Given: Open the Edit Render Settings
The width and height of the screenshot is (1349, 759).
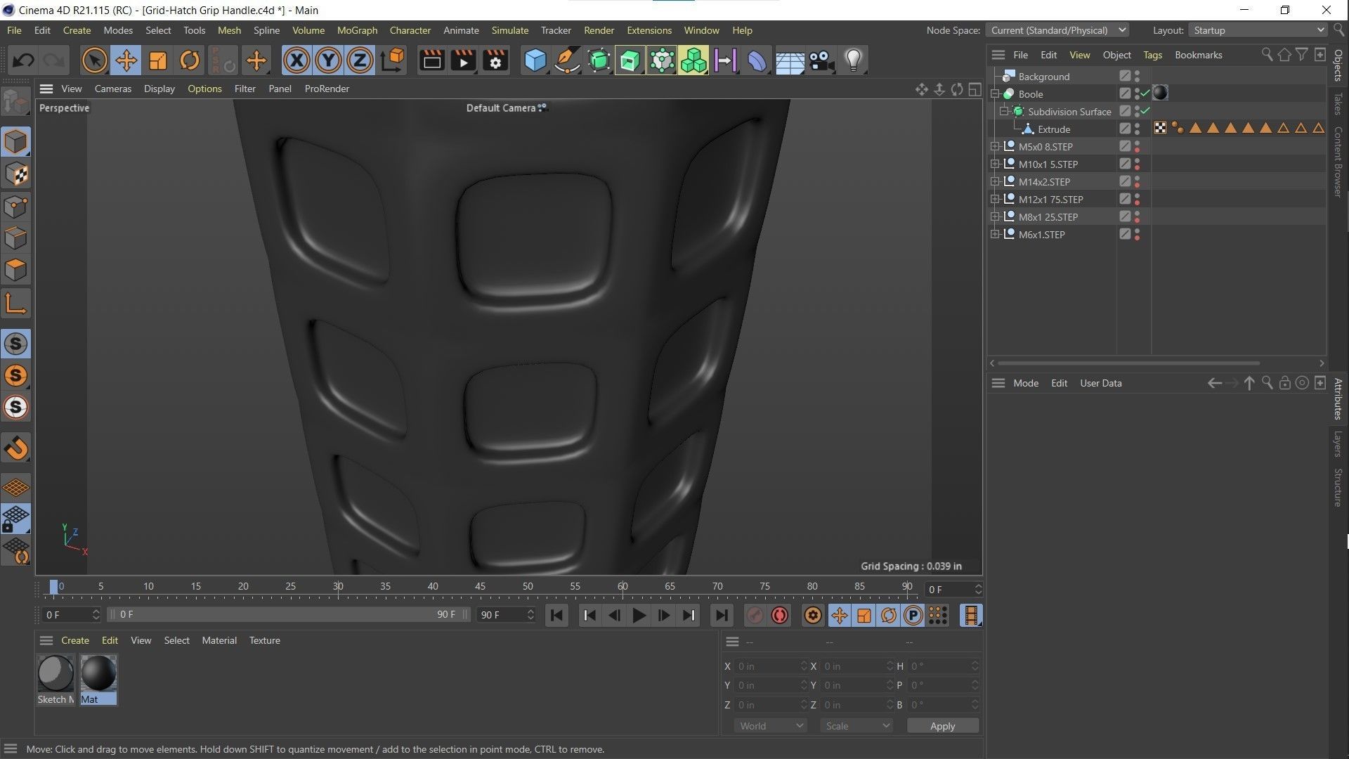Looking at the screenshot, I should pos(495,60).
